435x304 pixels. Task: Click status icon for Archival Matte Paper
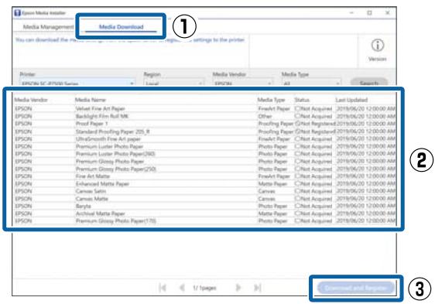pos(297,213)
